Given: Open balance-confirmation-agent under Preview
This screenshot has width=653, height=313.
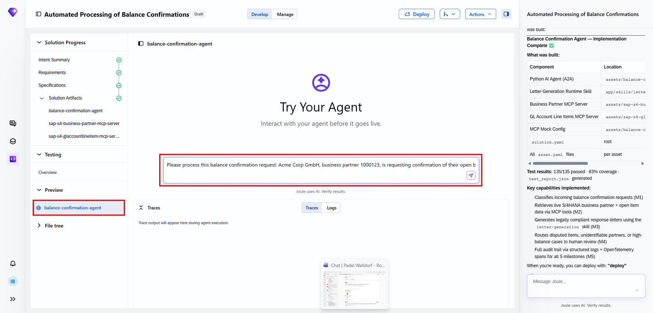Looking at the screenshot, I should [x=79, y=208].
